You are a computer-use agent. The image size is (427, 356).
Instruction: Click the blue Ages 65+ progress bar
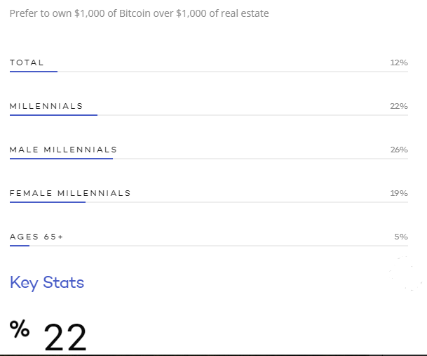coord(20,245)
